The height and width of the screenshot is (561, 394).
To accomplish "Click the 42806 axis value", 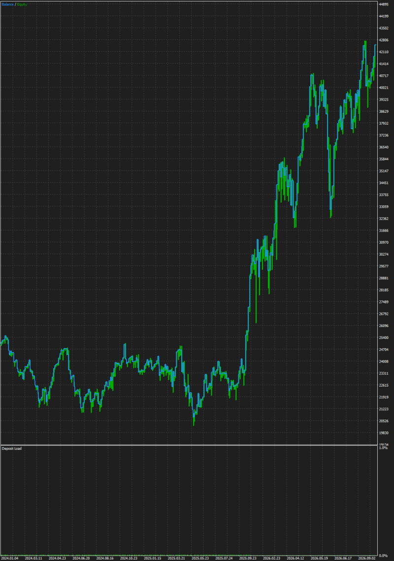I will pos(384,40).
